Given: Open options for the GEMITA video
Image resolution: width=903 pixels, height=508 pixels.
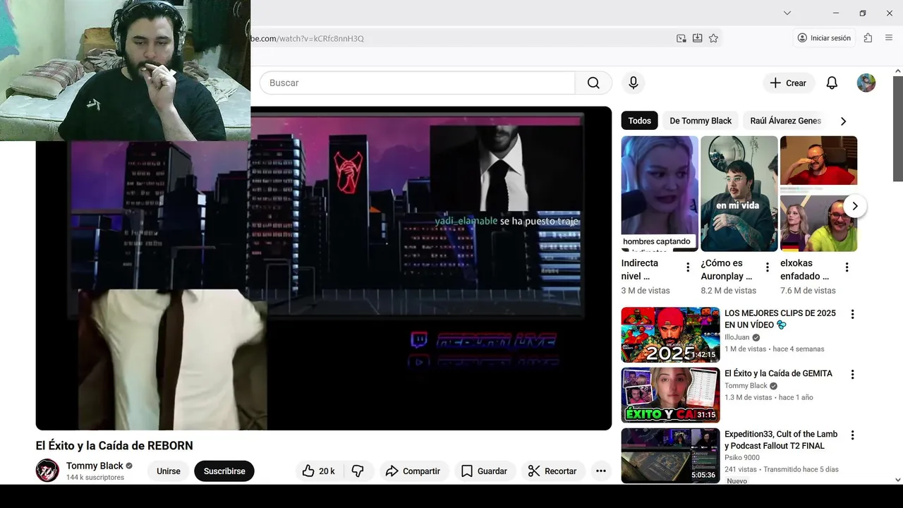Looking at the screenshot, I should 852,375.
